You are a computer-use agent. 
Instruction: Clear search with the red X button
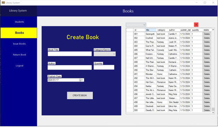(196, 25)
